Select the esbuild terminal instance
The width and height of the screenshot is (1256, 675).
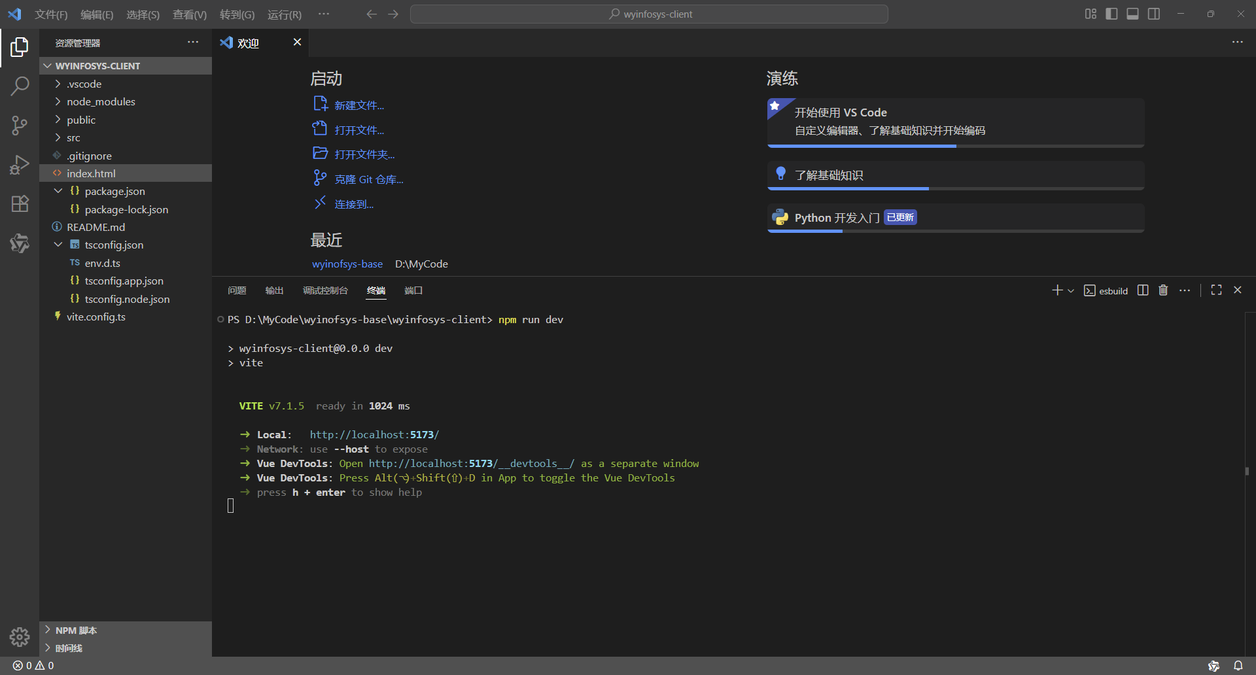pyautogui.click(x=1106, y=290)
